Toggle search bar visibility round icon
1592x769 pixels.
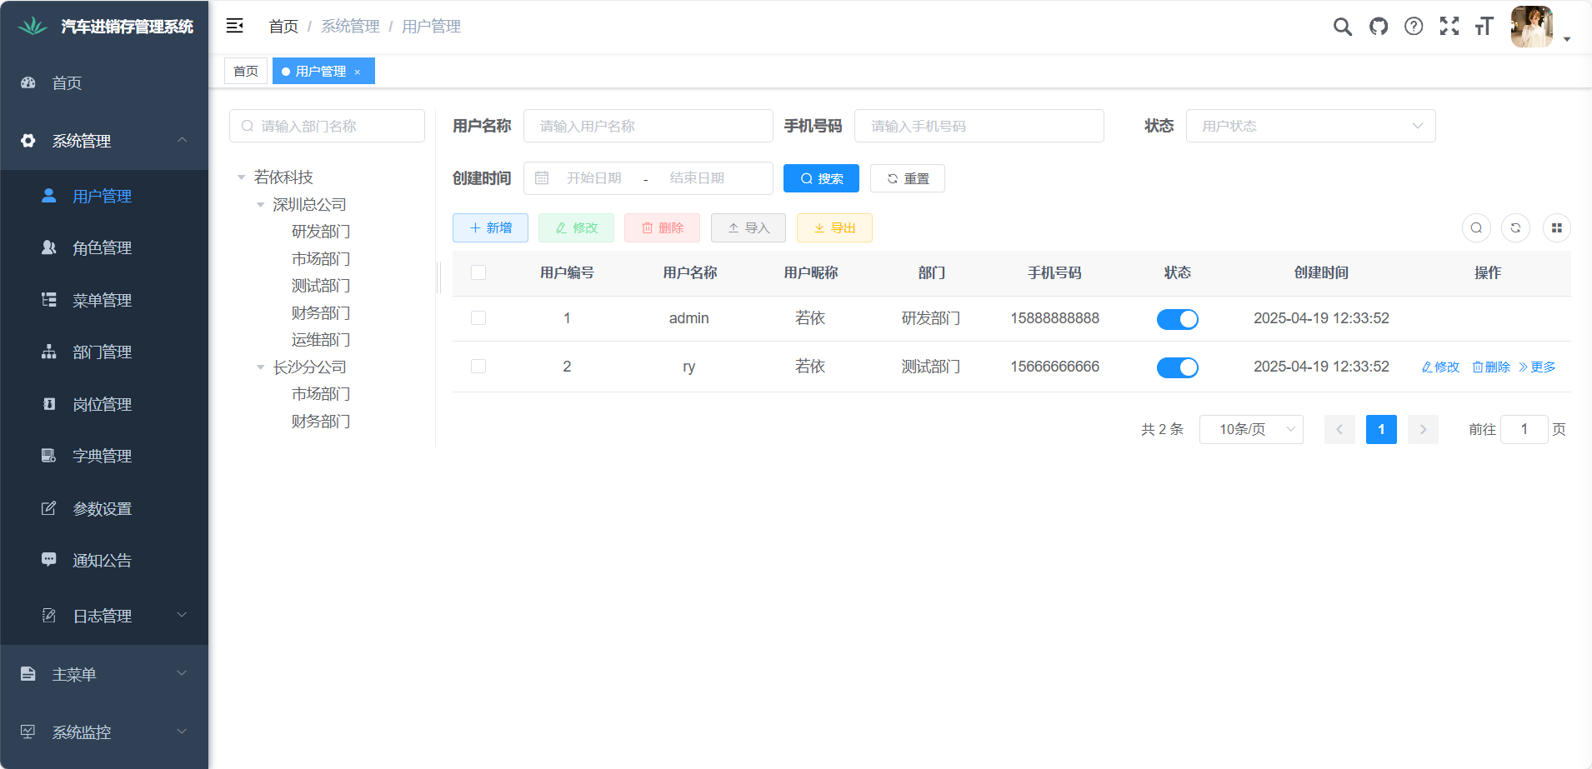point(1476,228)
